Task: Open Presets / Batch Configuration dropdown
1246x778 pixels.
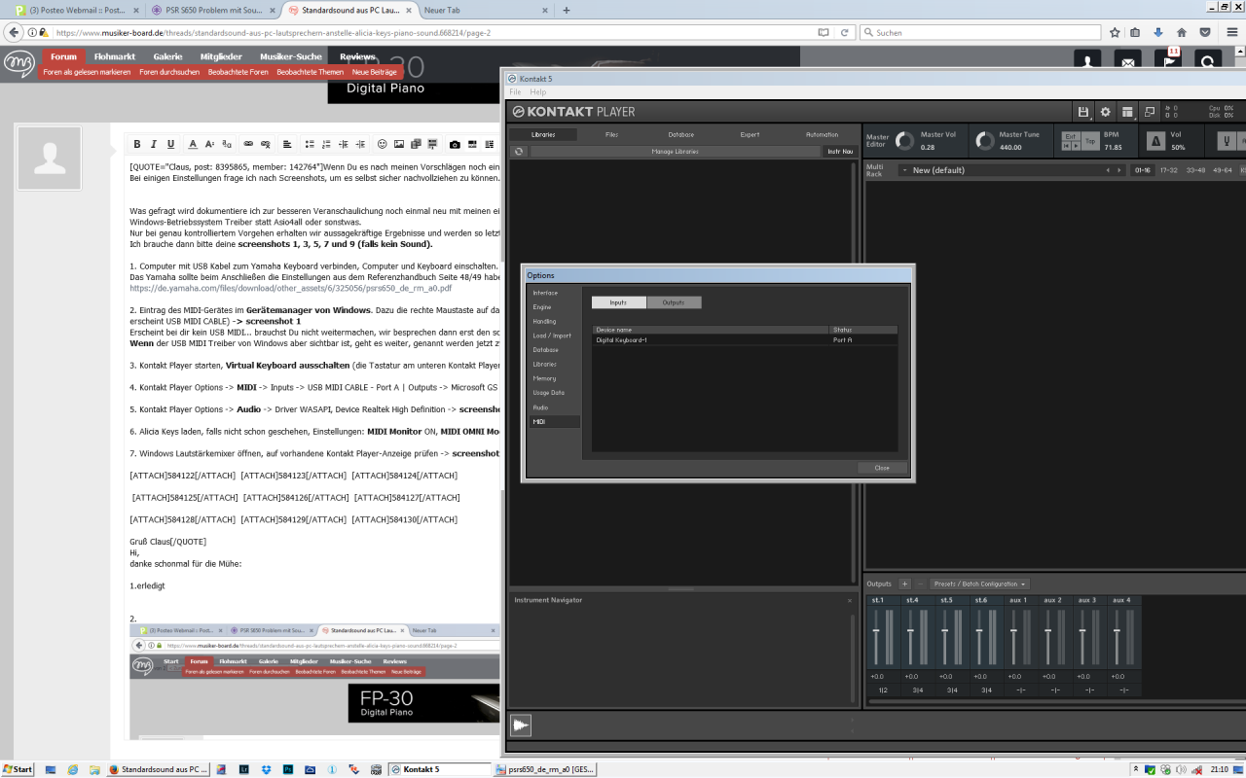Action: pyautogui.click(x=978, y=583)
